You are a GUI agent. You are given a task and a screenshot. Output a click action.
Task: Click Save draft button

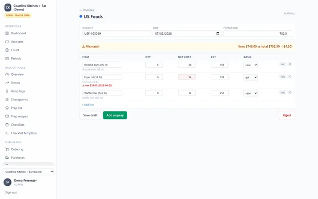[90, 115]
